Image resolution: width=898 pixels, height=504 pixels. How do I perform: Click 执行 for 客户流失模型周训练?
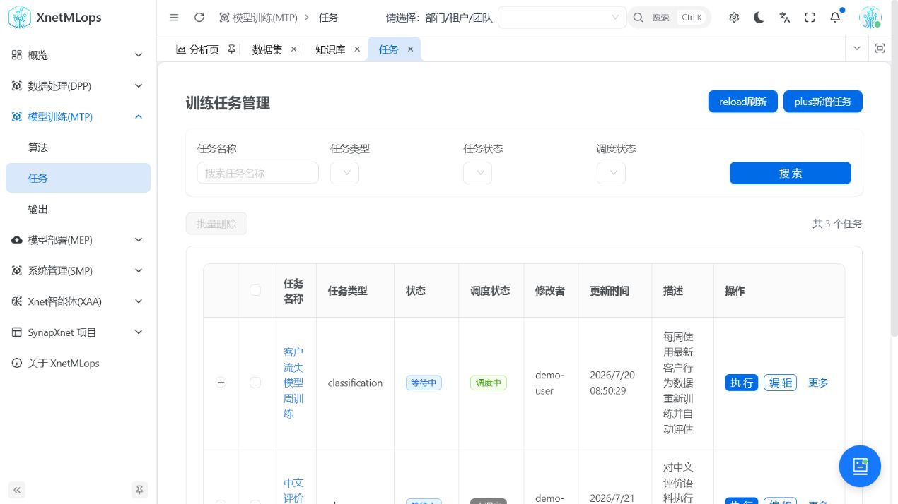click(x=741, y=383)
